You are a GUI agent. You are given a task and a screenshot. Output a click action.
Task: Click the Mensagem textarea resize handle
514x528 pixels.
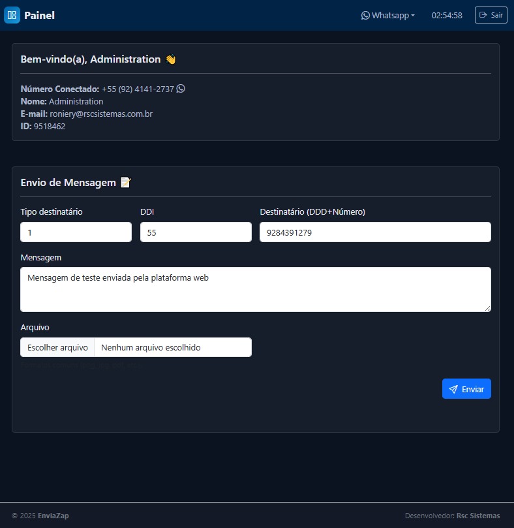487,307
